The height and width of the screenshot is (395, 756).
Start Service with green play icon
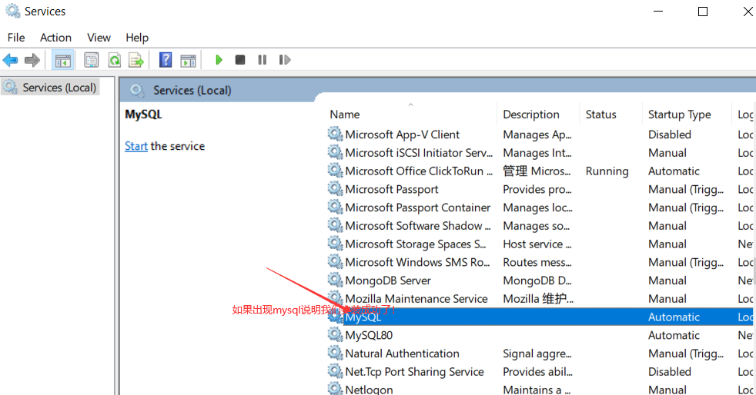tap(219, 60)
